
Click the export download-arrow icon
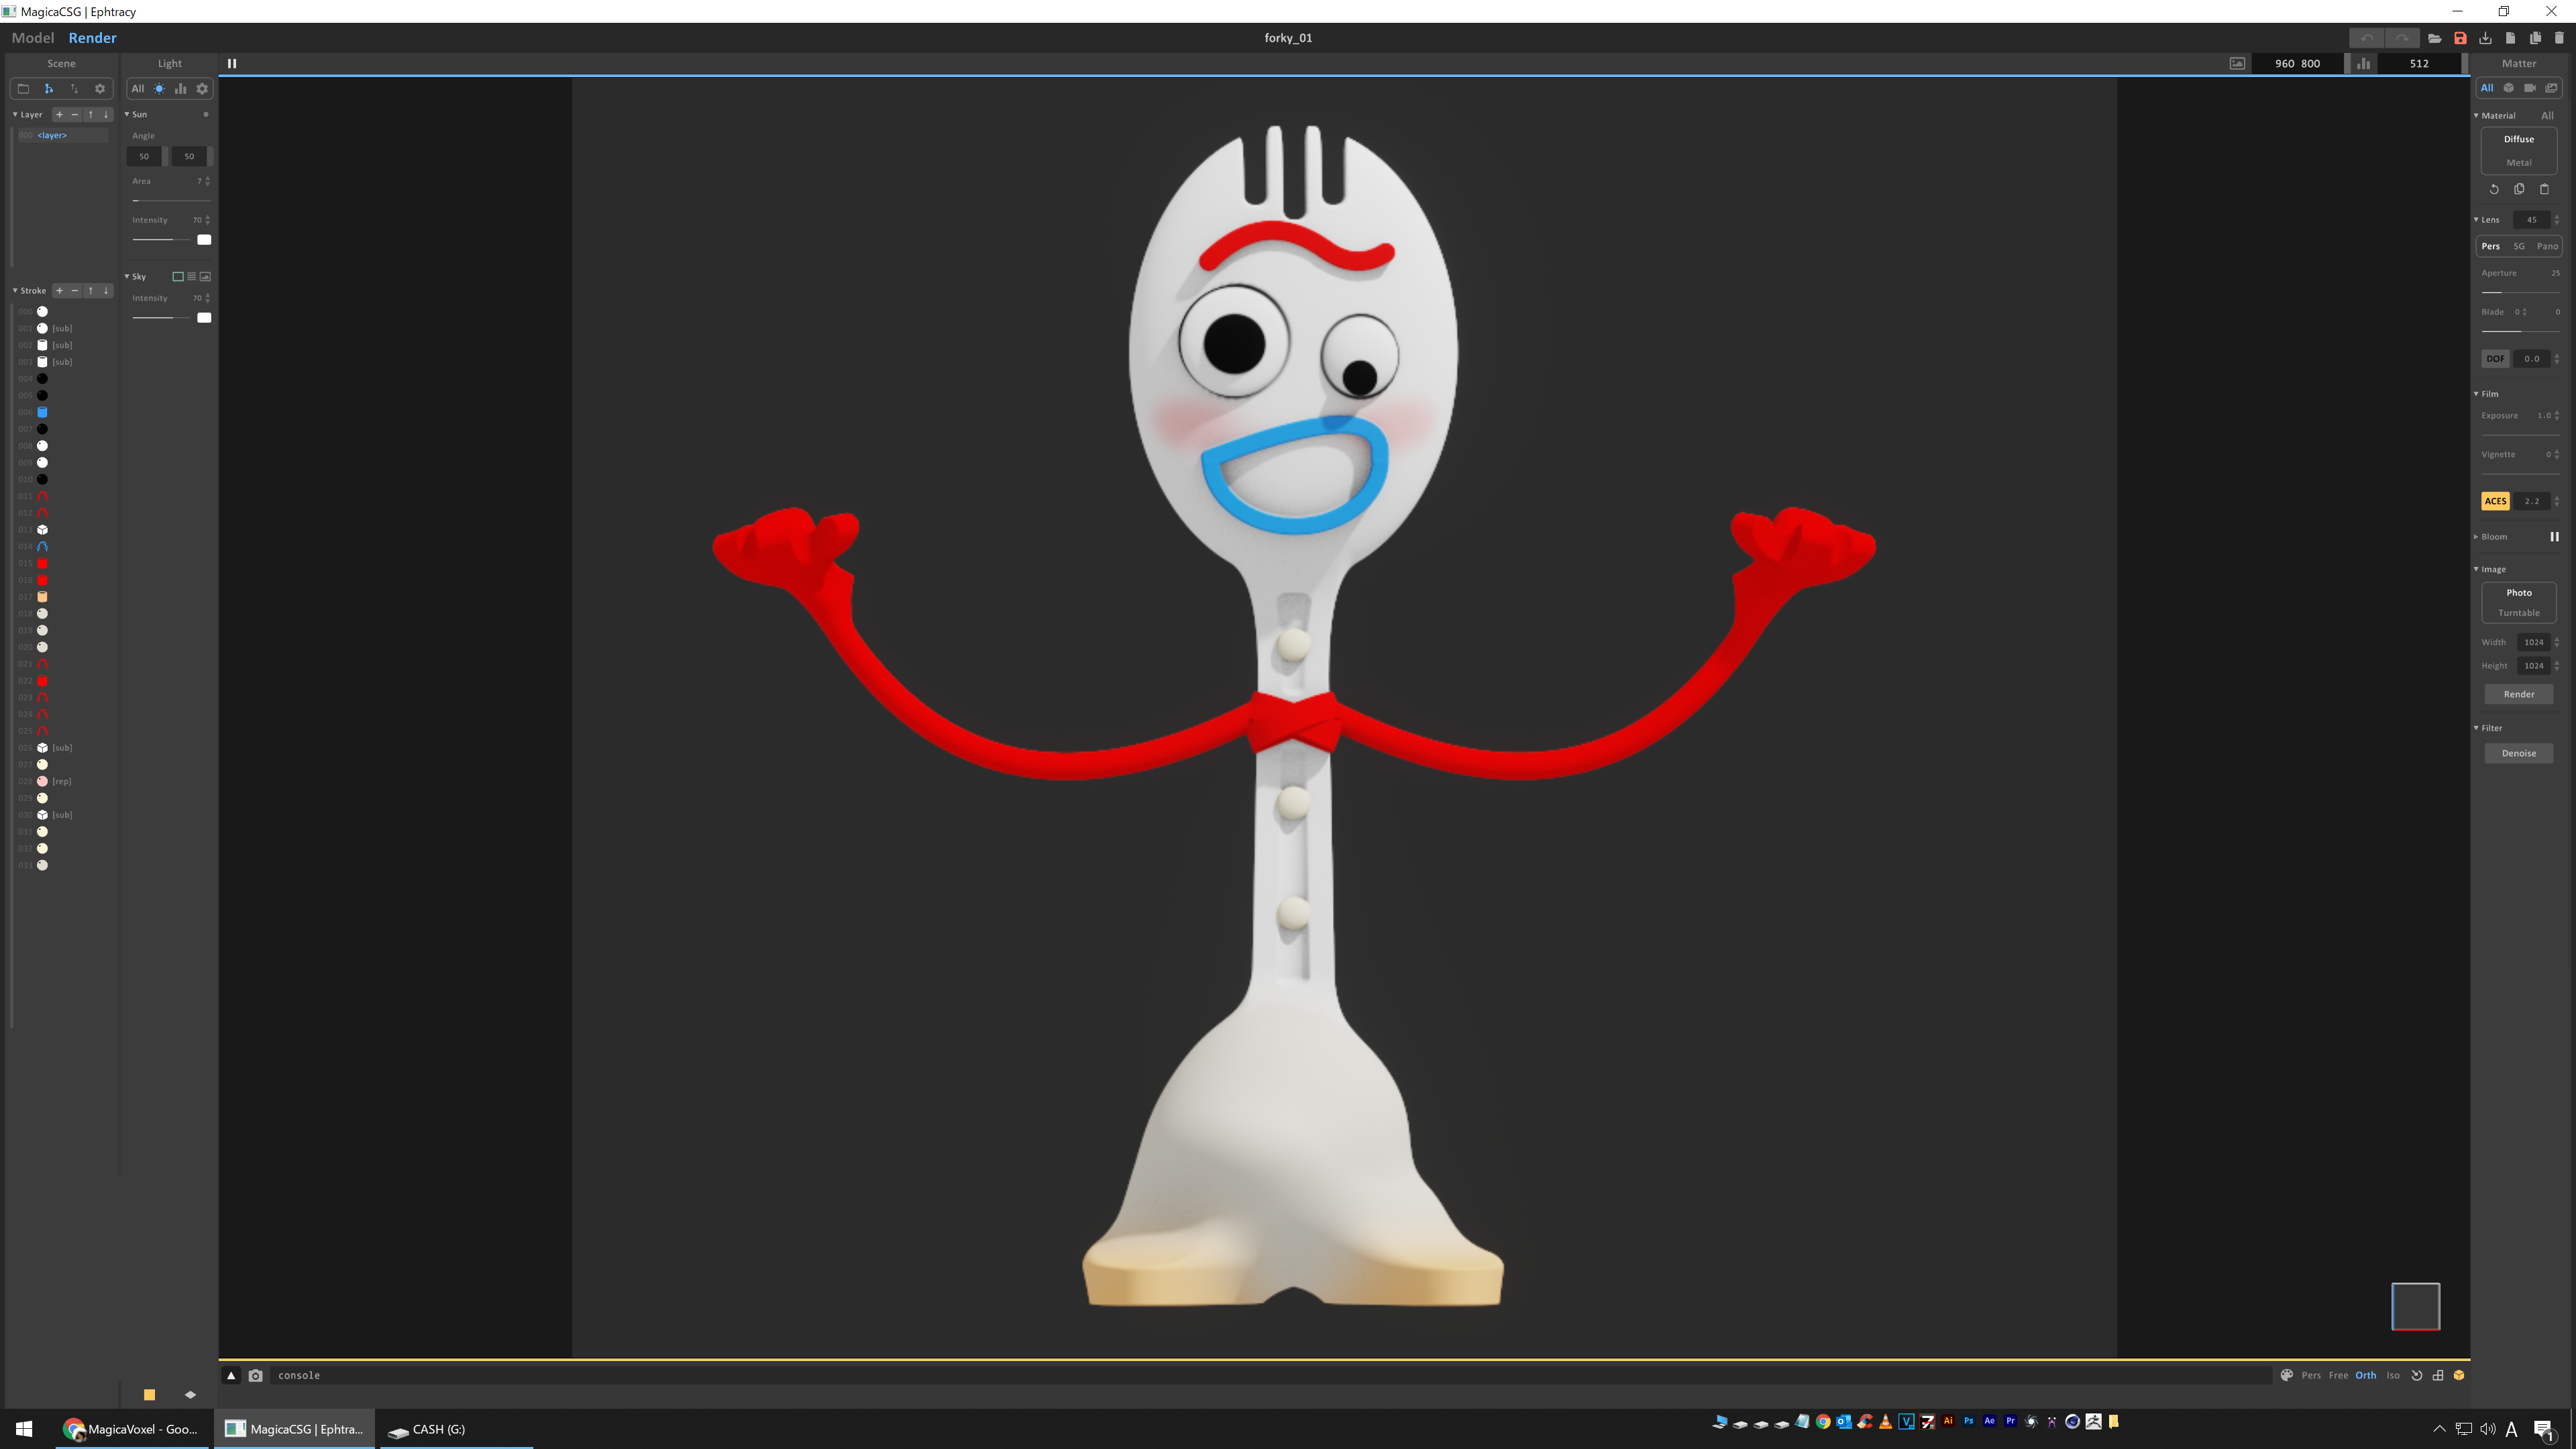point(2485,38)
